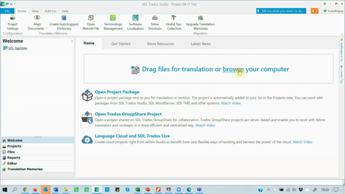Image resolution: width=345 pixels, height=194 pixels.
Task: Watch Video for GroupShare Project
Action: [x=205, y=125]
